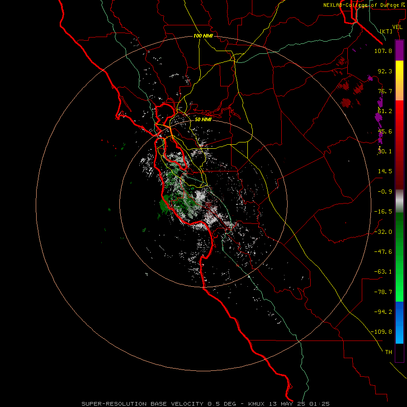Click the 50 NMI range ring label
This screenshot has width=407, height=407.
[203, 119]
